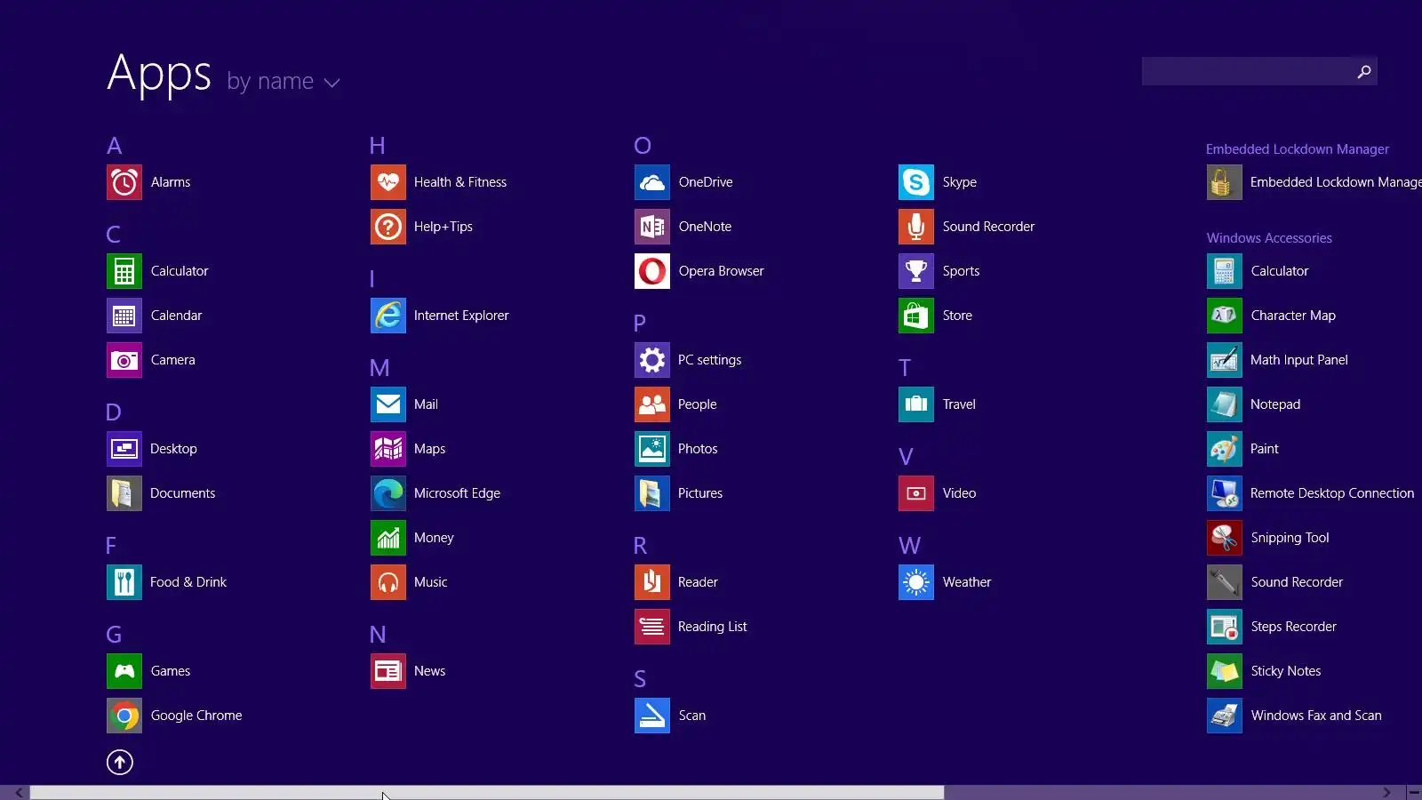Launch Windows Fax and Scan icon

coord(1225,716)
